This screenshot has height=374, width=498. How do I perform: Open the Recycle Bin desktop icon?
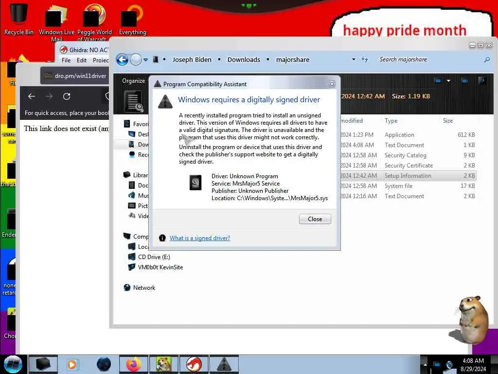click(18, 19)
